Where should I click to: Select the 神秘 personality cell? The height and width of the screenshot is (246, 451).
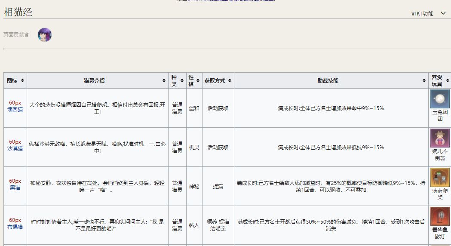tap(194, 187)
